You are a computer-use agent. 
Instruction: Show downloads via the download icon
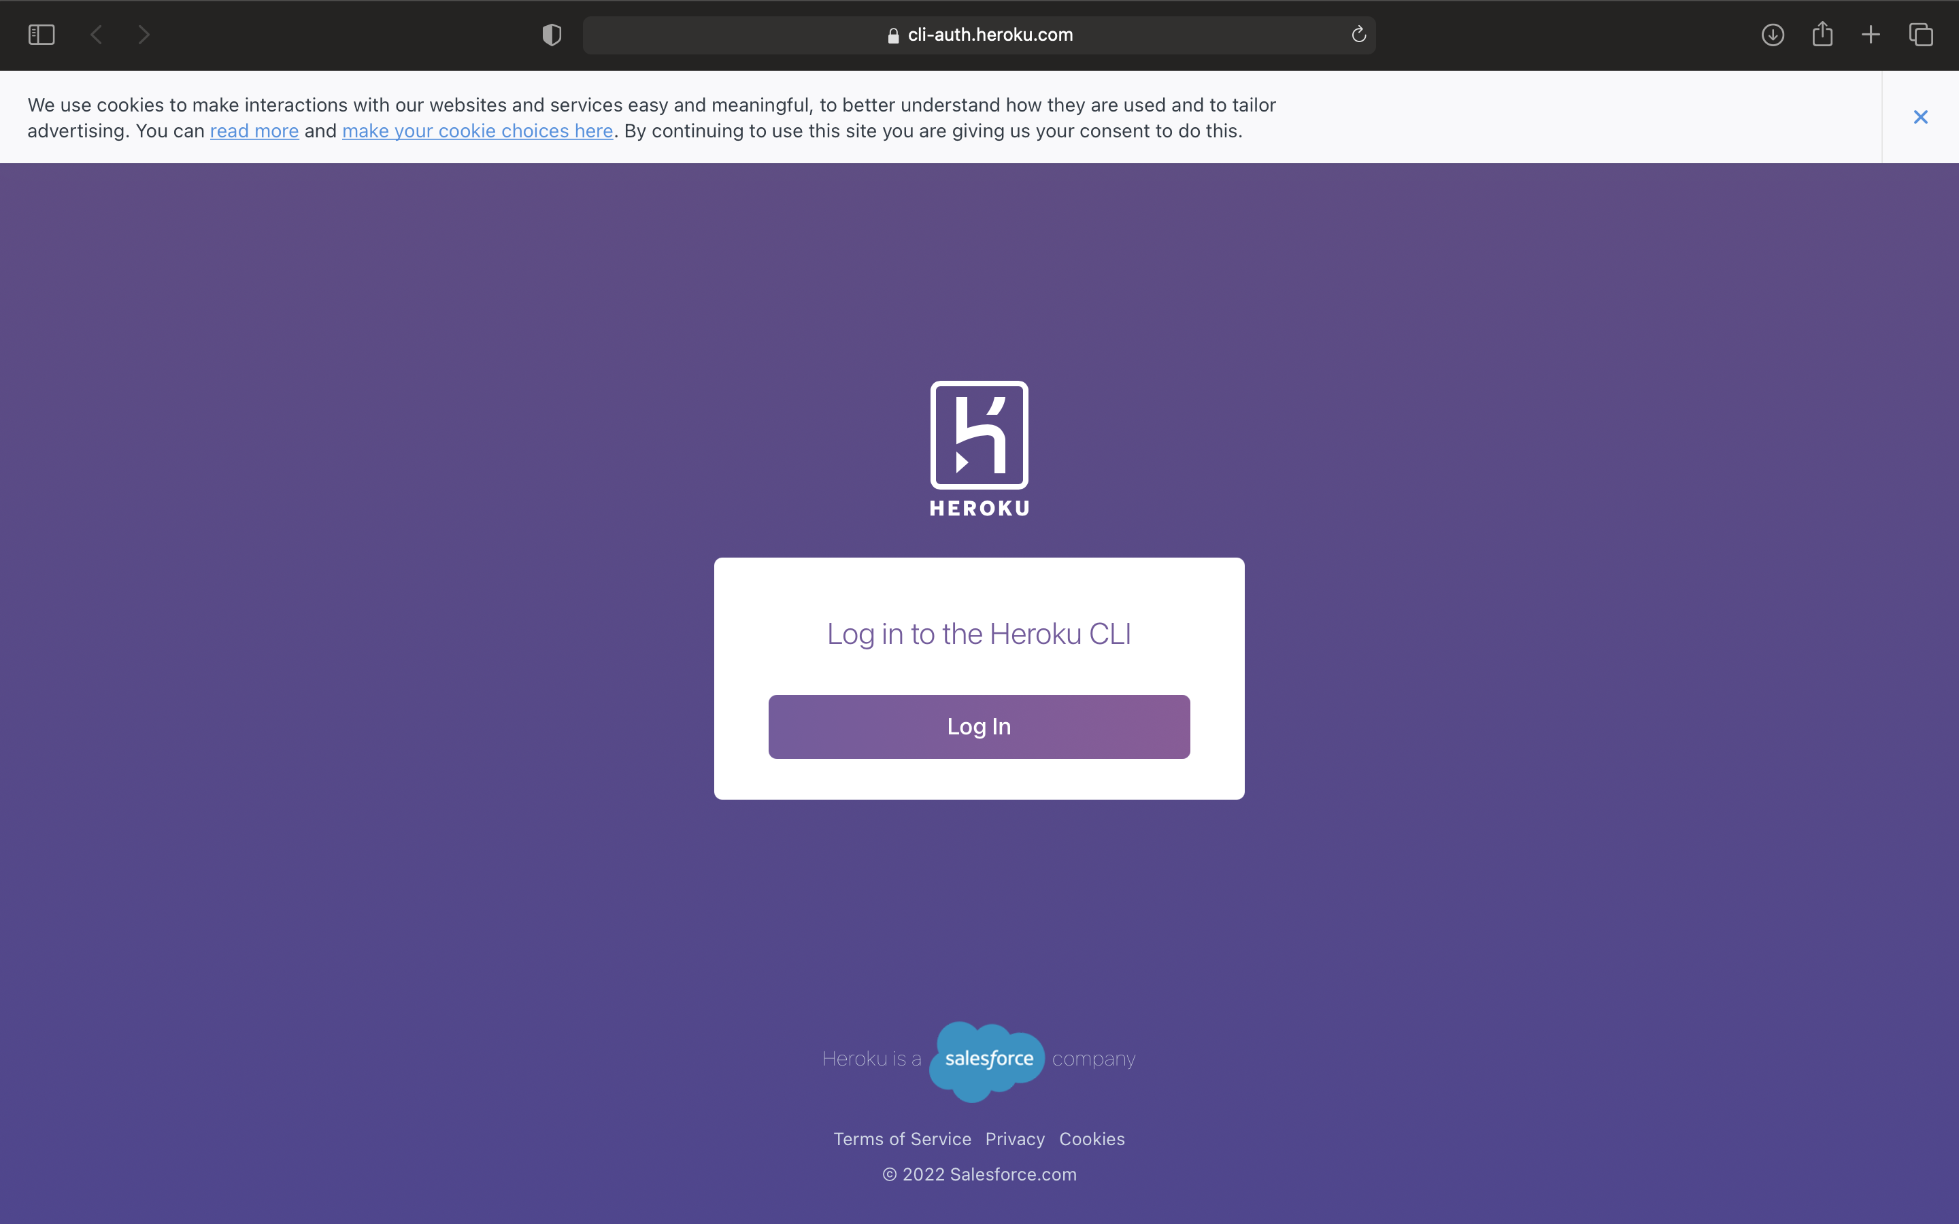1773,35
